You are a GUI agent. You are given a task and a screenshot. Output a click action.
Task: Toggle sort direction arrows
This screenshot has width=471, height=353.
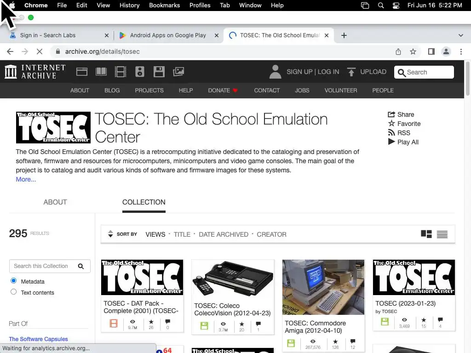pyautogui.click(x=110, y=234)
